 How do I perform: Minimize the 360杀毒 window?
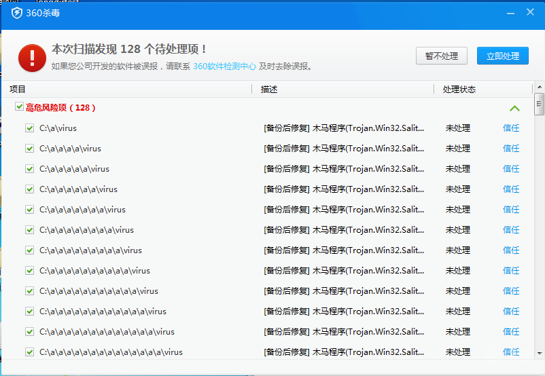pos(510,14)
